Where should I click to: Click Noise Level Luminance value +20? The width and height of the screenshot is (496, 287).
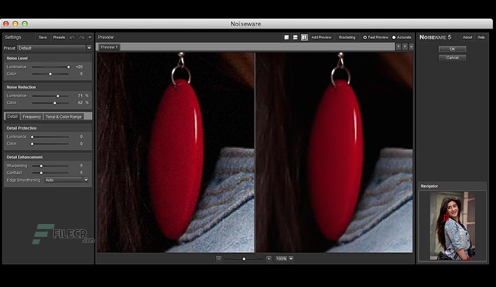(79, 67)
